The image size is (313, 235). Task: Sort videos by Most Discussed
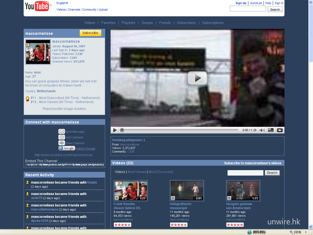click(161, 172)
